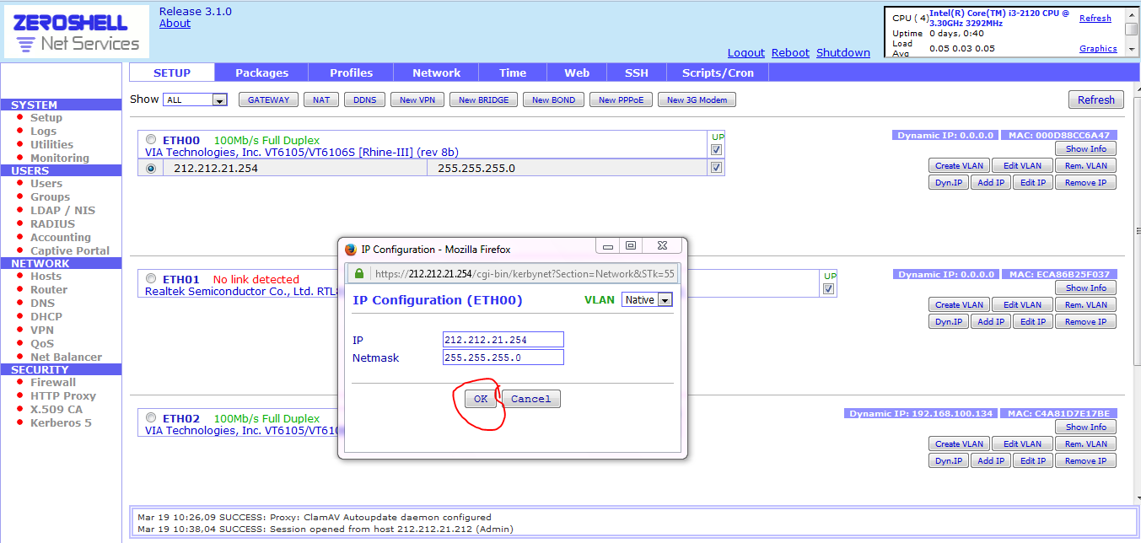This screenshot has width=1141, height=543.
Task: Click the popup window's URL address bar
Action: coord(513,273)
